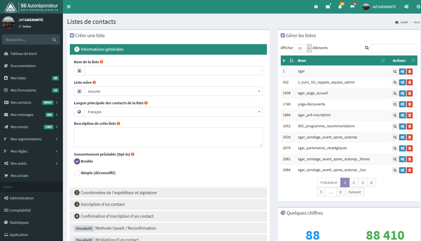The width and height of the screenshot is (421, 241).
Task: Click the Nom de la liste input field
Action: (x=173, y=71)
